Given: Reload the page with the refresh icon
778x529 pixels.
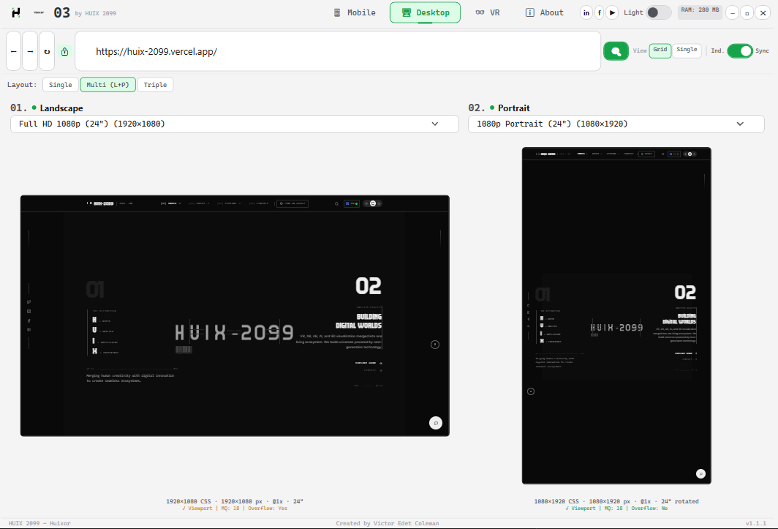Looking at the screenshot, I should point(47,51).
